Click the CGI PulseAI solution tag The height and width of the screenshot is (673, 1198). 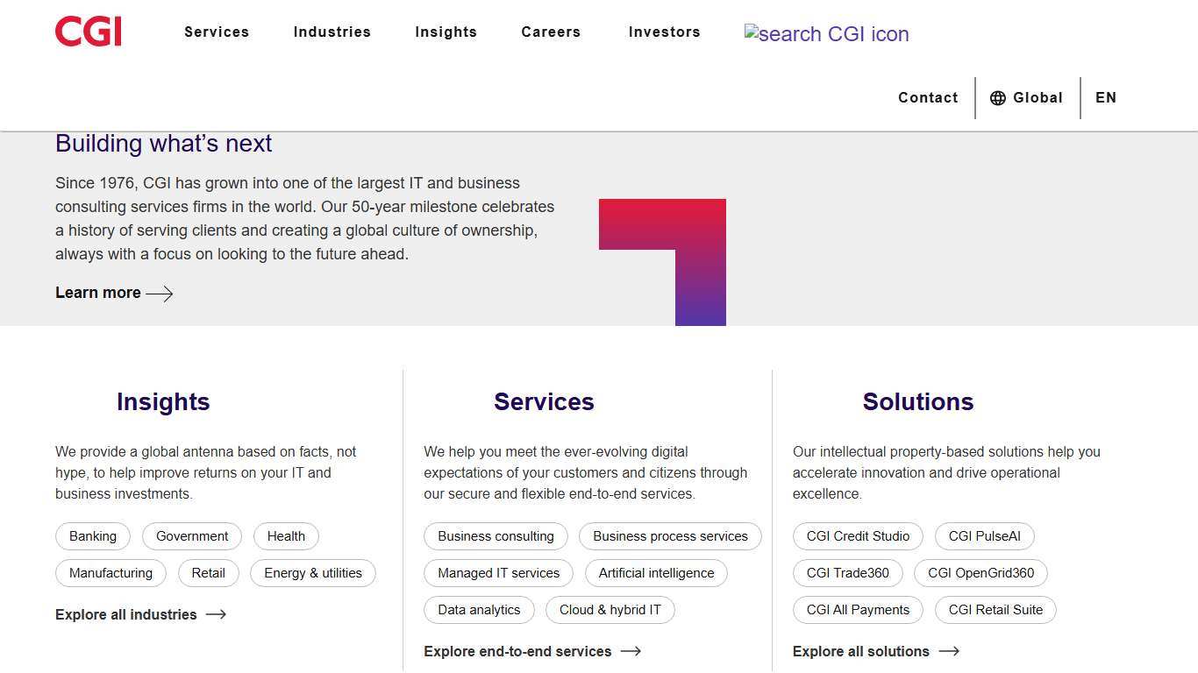click(x=984, y=536)
